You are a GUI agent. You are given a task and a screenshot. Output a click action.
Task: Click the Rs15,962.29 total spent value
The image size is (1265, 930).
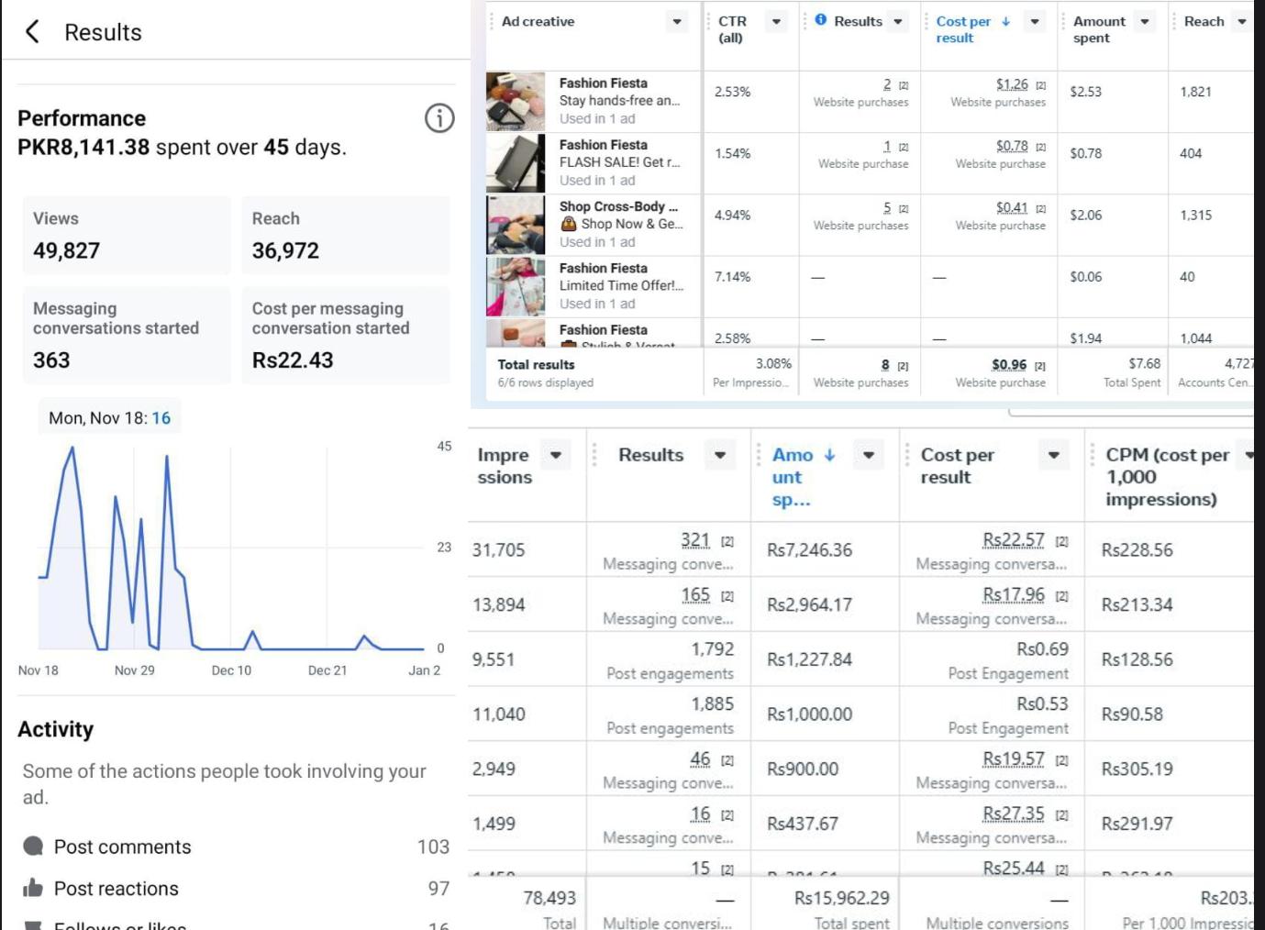pyautogui.click(x=841, y=898)
